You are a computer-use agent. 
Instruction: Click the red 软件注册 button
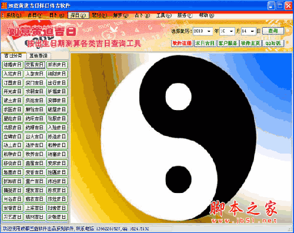coord(182,44)
